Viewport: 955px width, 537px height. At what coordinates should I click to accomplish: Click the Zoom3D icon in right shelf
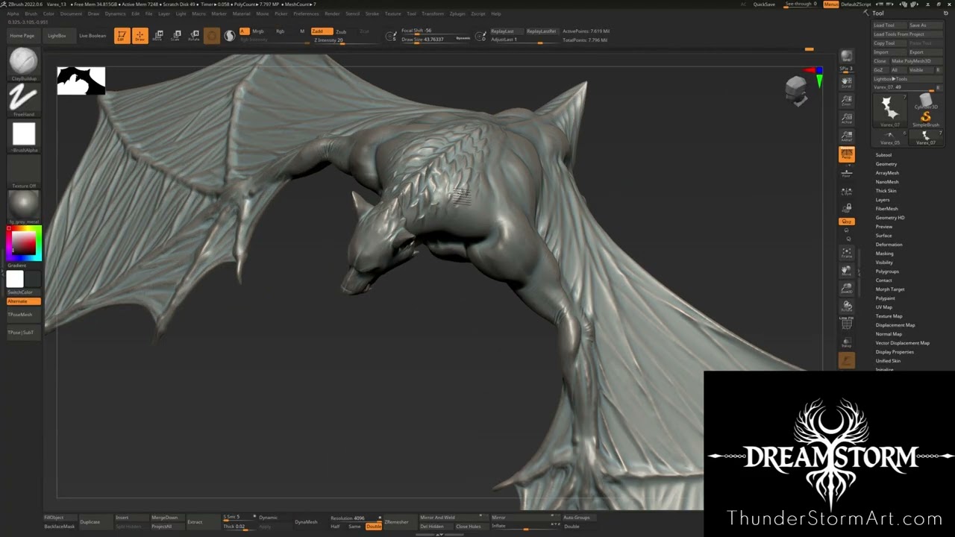coord(846,289)
